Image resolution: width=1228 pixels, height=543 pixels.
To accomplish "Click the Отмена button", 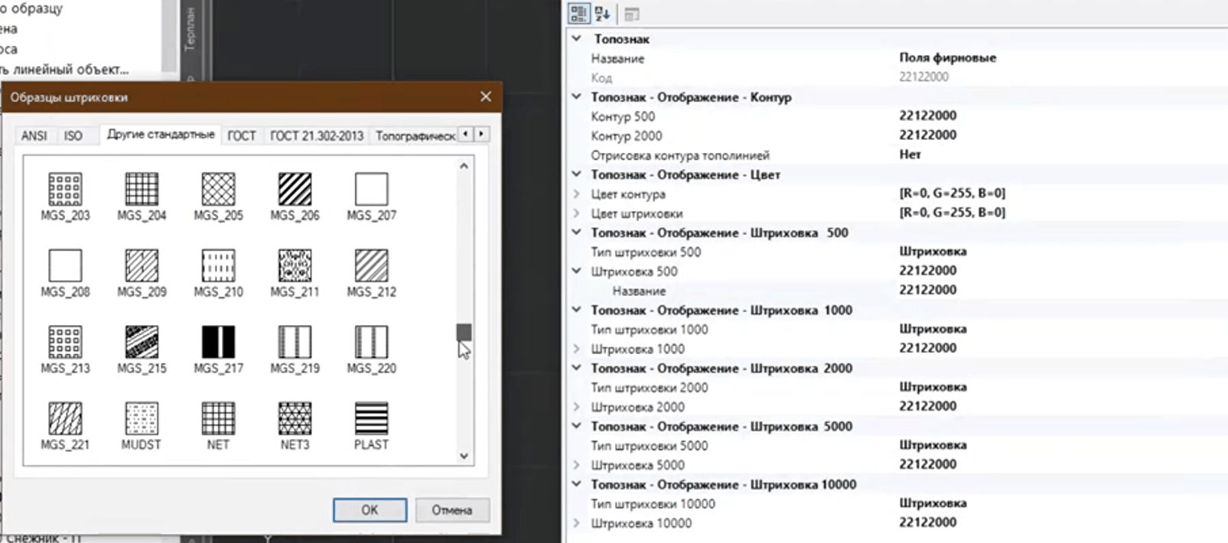I will tap(451, 510).
